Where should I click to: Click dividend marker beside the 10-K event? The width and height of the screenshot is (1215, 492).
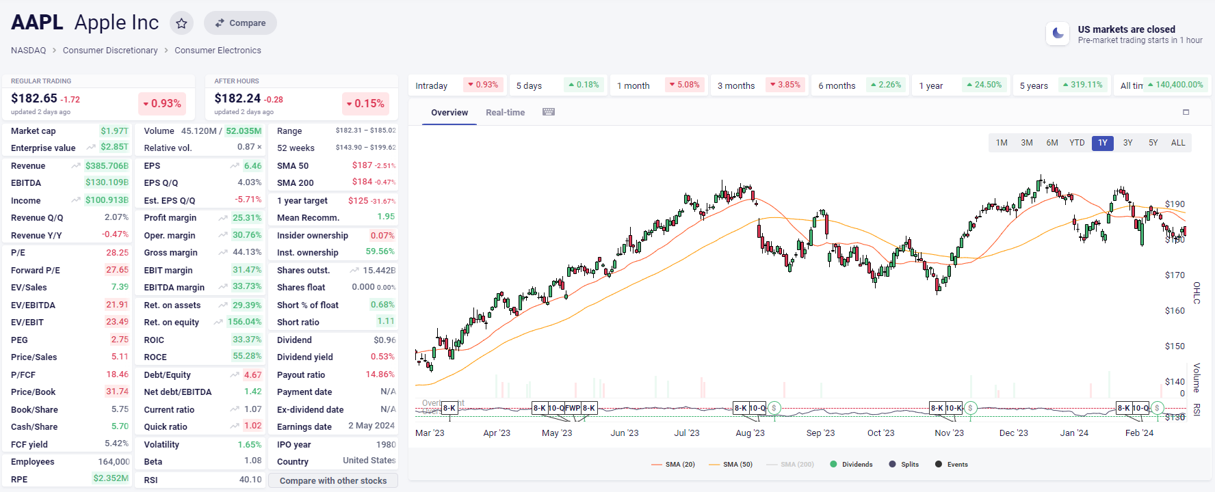[x=970, y=408]
